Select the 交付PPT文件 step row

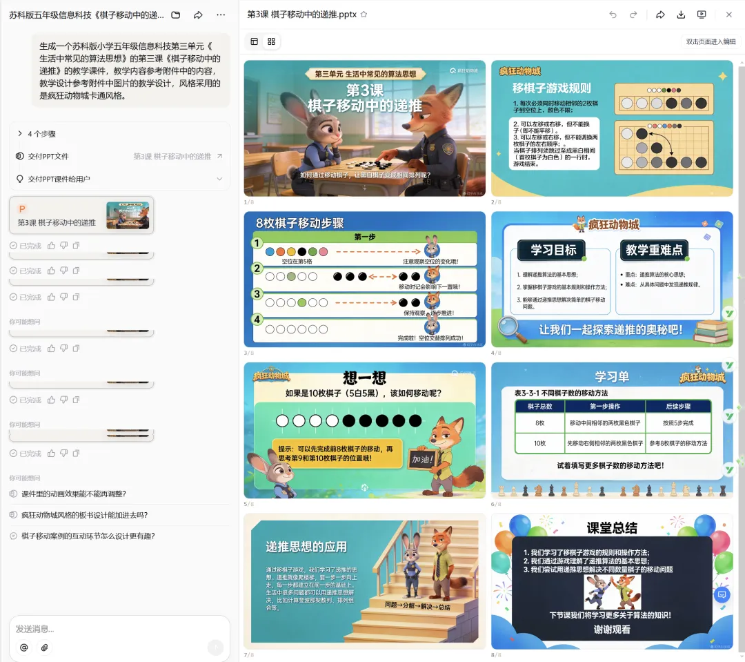119,157
